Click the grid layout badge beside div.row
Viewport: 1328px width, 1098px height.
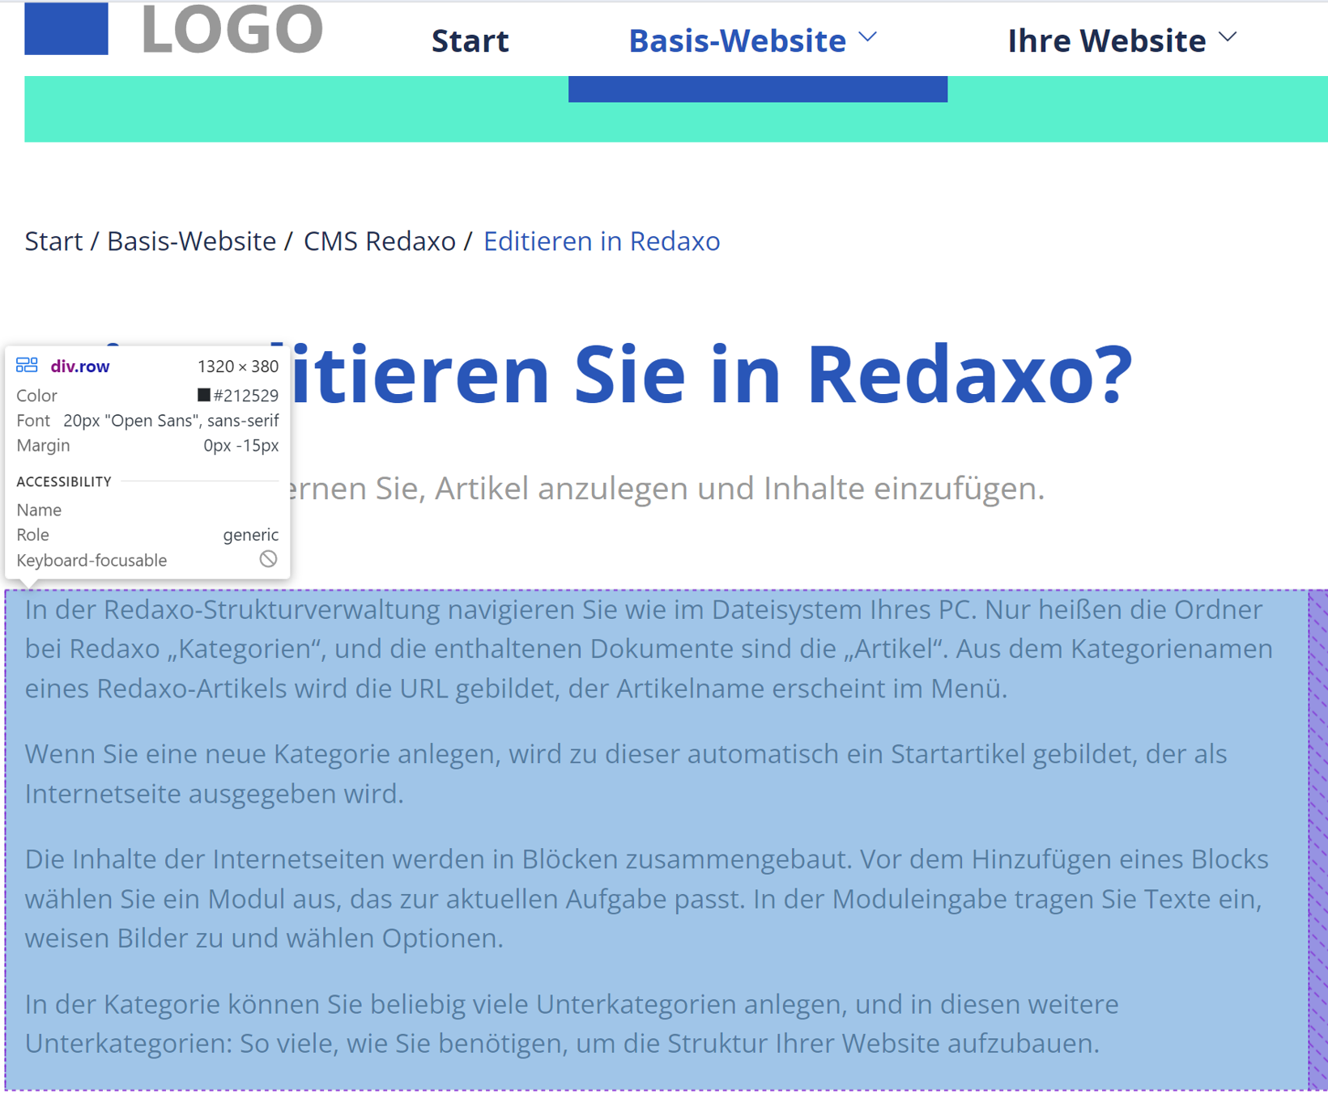click(28, 365)
